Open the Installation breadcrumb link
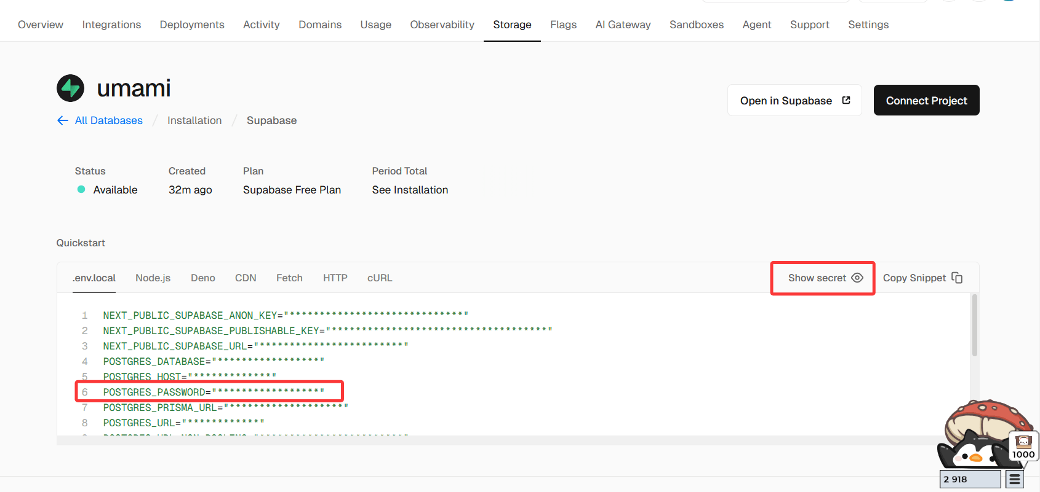Image resolution: width=1040 pixels, height=492 pixels. (194, 120)
